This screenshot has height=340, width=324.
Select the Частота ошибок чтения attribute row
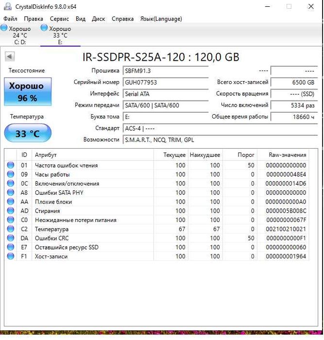point(156,165)
